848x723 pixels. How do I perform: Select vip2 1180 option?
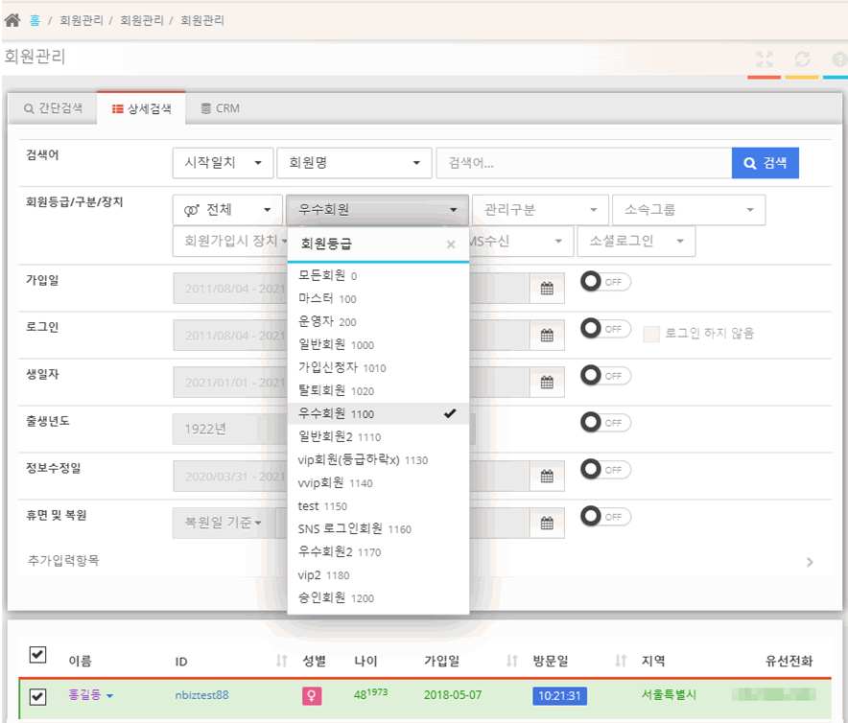tap(378, 574)
